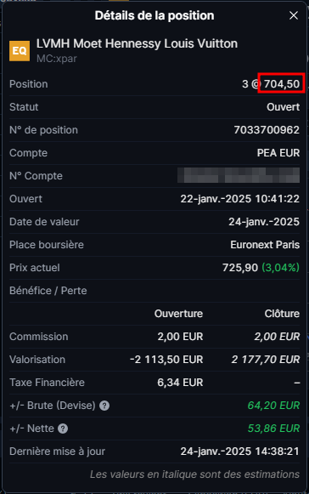Click current price 725,90
309x494 pixels.
[240, 268]
